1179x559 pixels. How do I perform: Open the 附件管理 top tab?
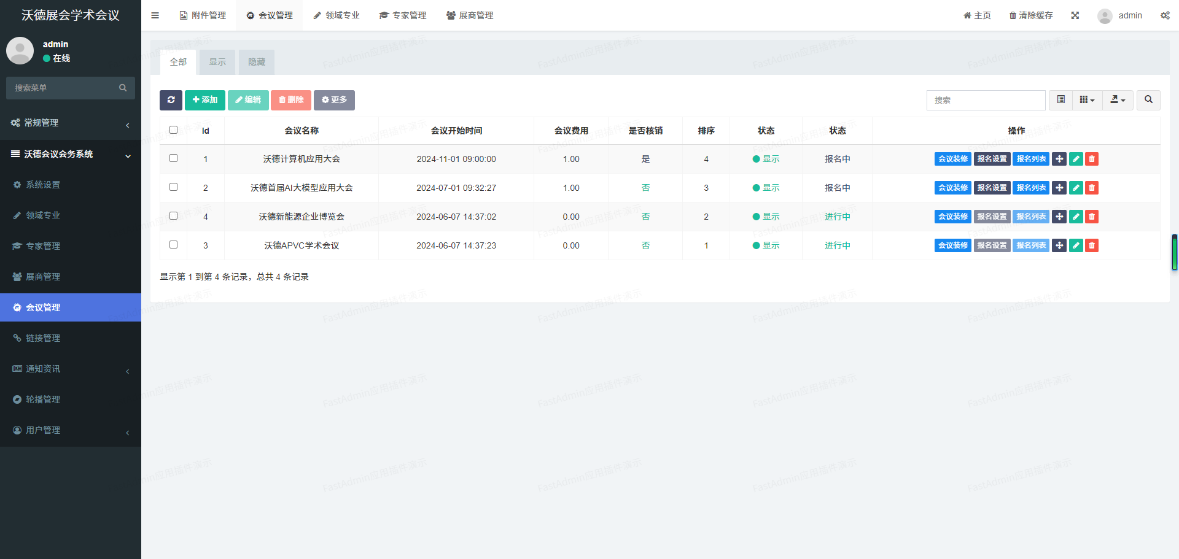(x=203, y=15)
